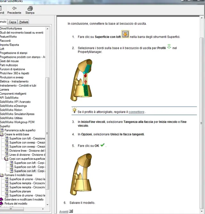Click the Superficie planare page icon
This screenshot has width=205, height=214.
[x=6, y=191]
